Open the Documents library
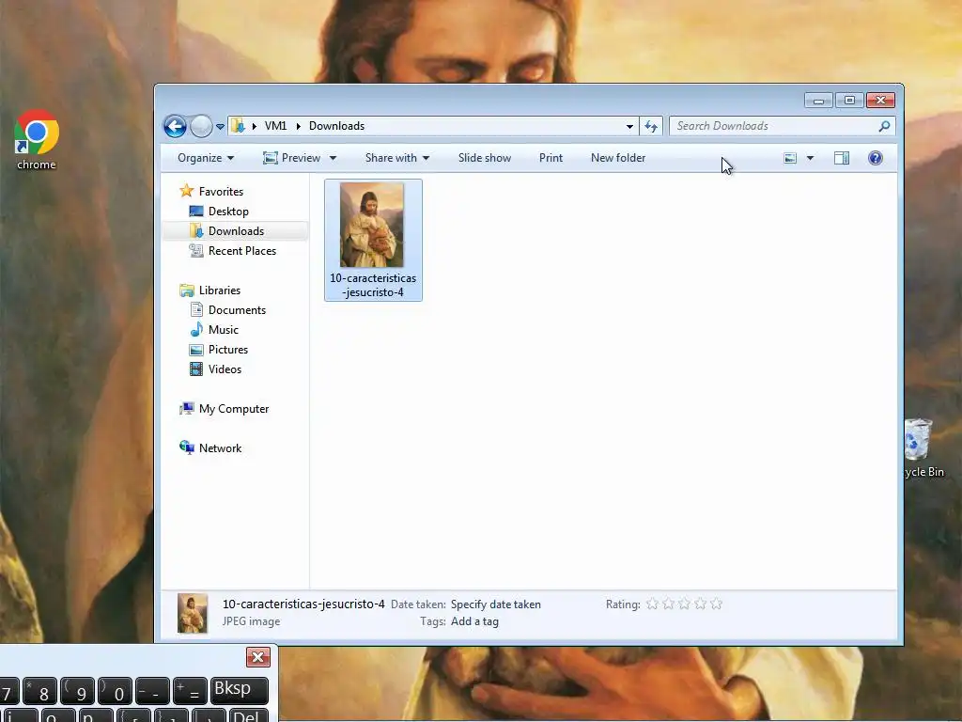 coord(237,310)
